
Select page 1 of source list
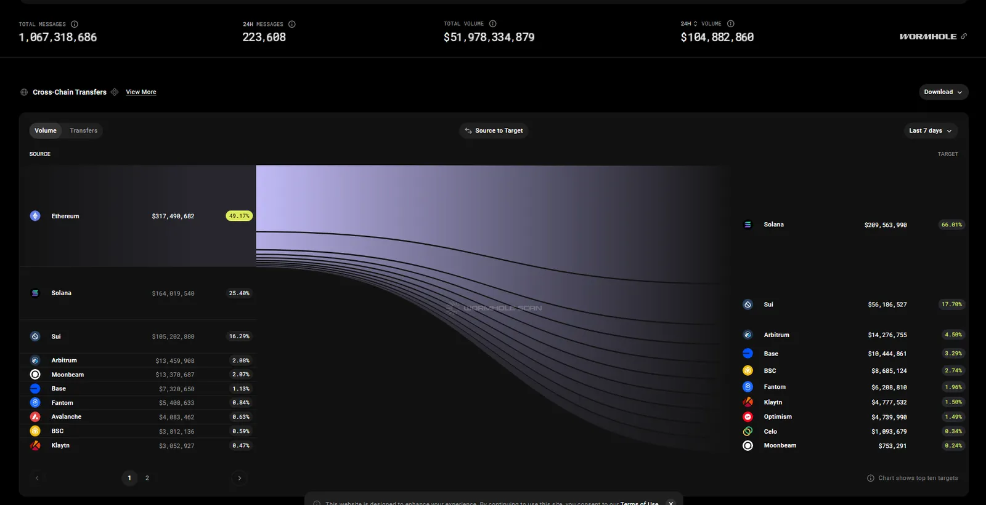(129, 478)
